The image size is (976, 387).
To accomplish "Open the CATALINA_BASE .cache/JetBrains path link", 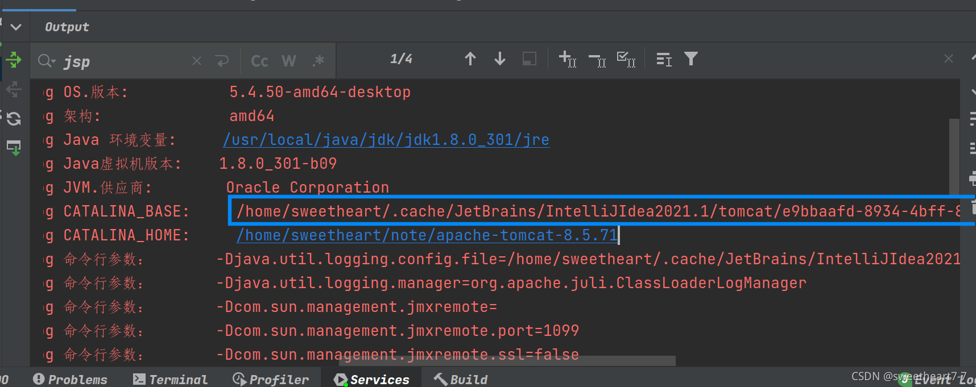I will [599, 211].
